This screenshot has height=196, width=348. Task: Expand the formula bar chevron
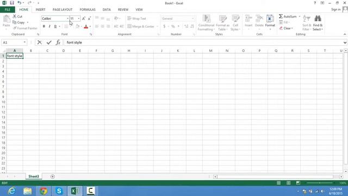tap(345, 42)
